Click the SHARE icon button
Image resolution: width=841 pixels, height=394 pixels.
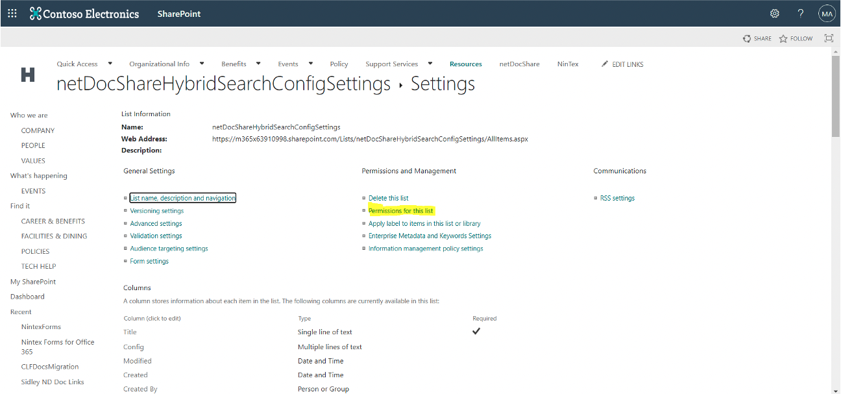point(757,38)
